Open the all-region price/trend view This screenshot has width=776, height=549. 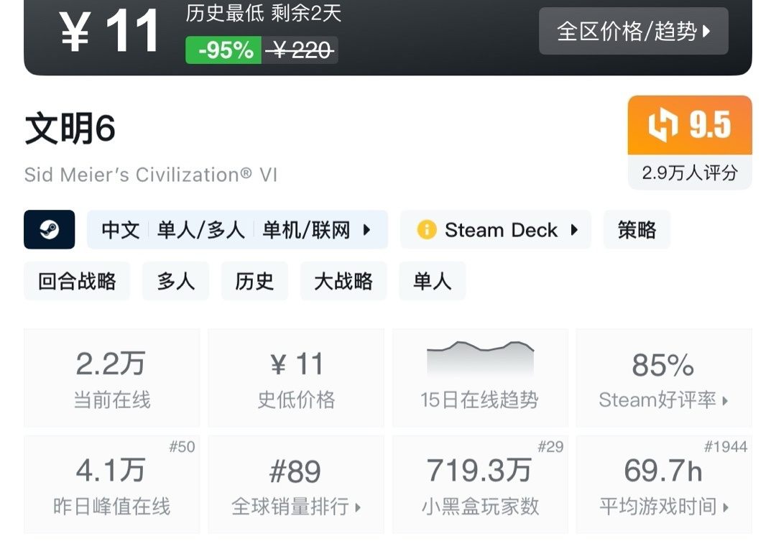[x=633, y=31]
